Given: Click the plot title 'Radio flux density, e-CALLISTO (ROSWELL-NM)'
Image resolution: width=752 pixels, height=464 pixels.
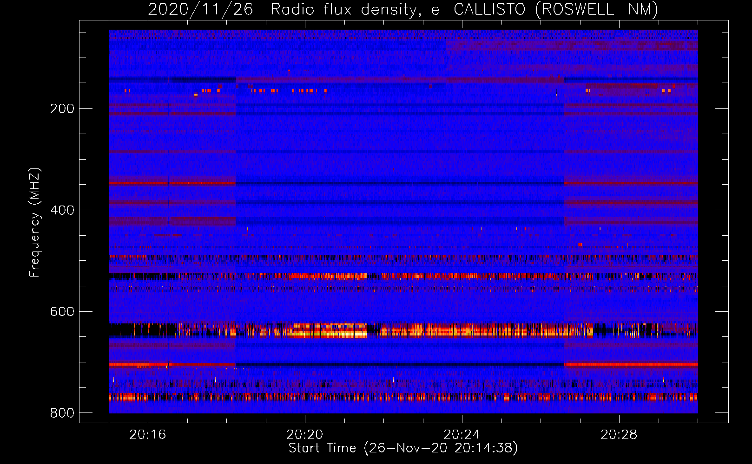Looking at the screenshot, I should 464,9.
